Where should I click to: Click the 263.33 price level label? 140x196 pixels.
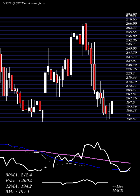tap(131, 28)
